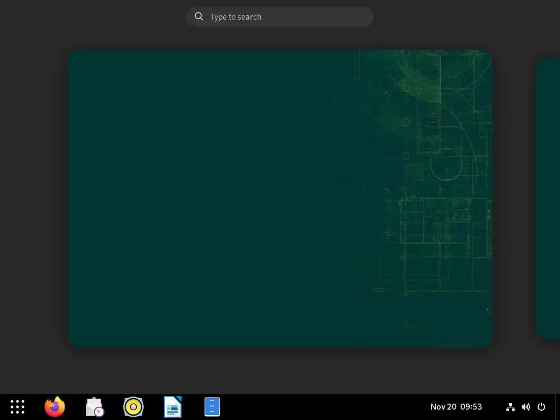Click the Type to search field
The width and height of the screenshot is (560, 420).
279,16
